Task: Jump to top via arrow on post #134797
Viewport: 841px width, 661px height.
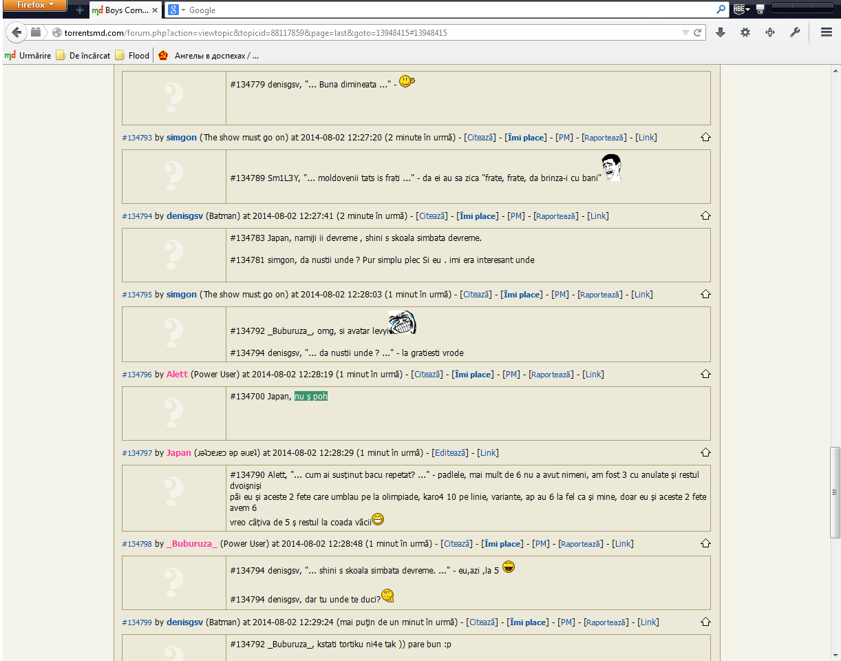Action: click(705, 453)
